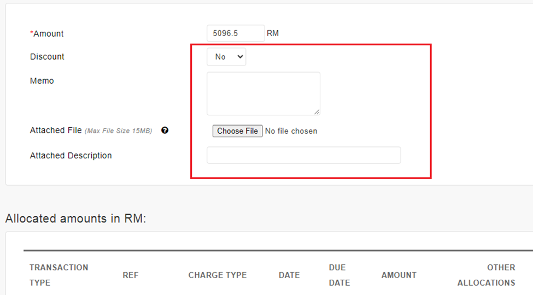Click the No file chosen text
533x295 pixels.
click(291, 131)
